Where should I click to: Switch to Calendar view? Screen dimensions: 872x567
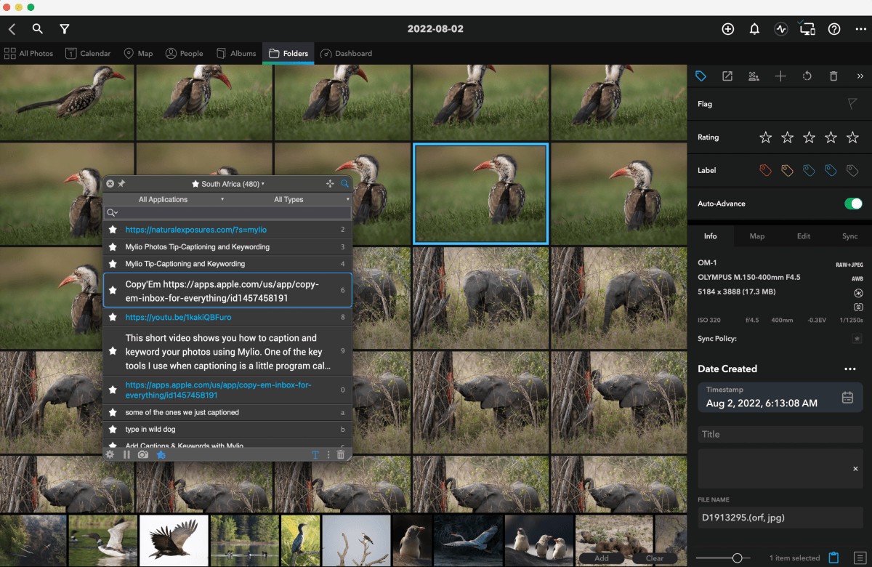click(x=88, y=53)
